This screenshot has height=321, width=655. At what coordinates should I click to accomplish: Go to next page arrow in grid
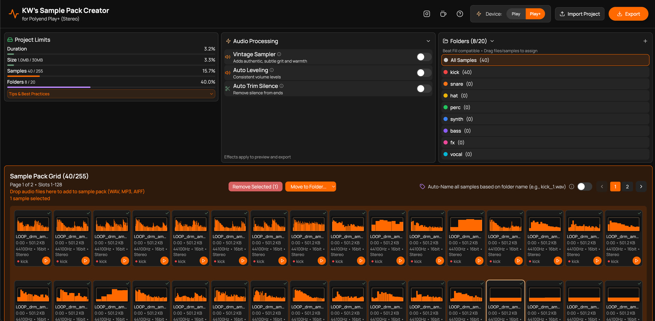point(641,187)
